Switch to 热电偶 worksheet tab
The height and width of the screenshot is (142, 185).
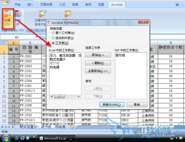tap(60, 127)
